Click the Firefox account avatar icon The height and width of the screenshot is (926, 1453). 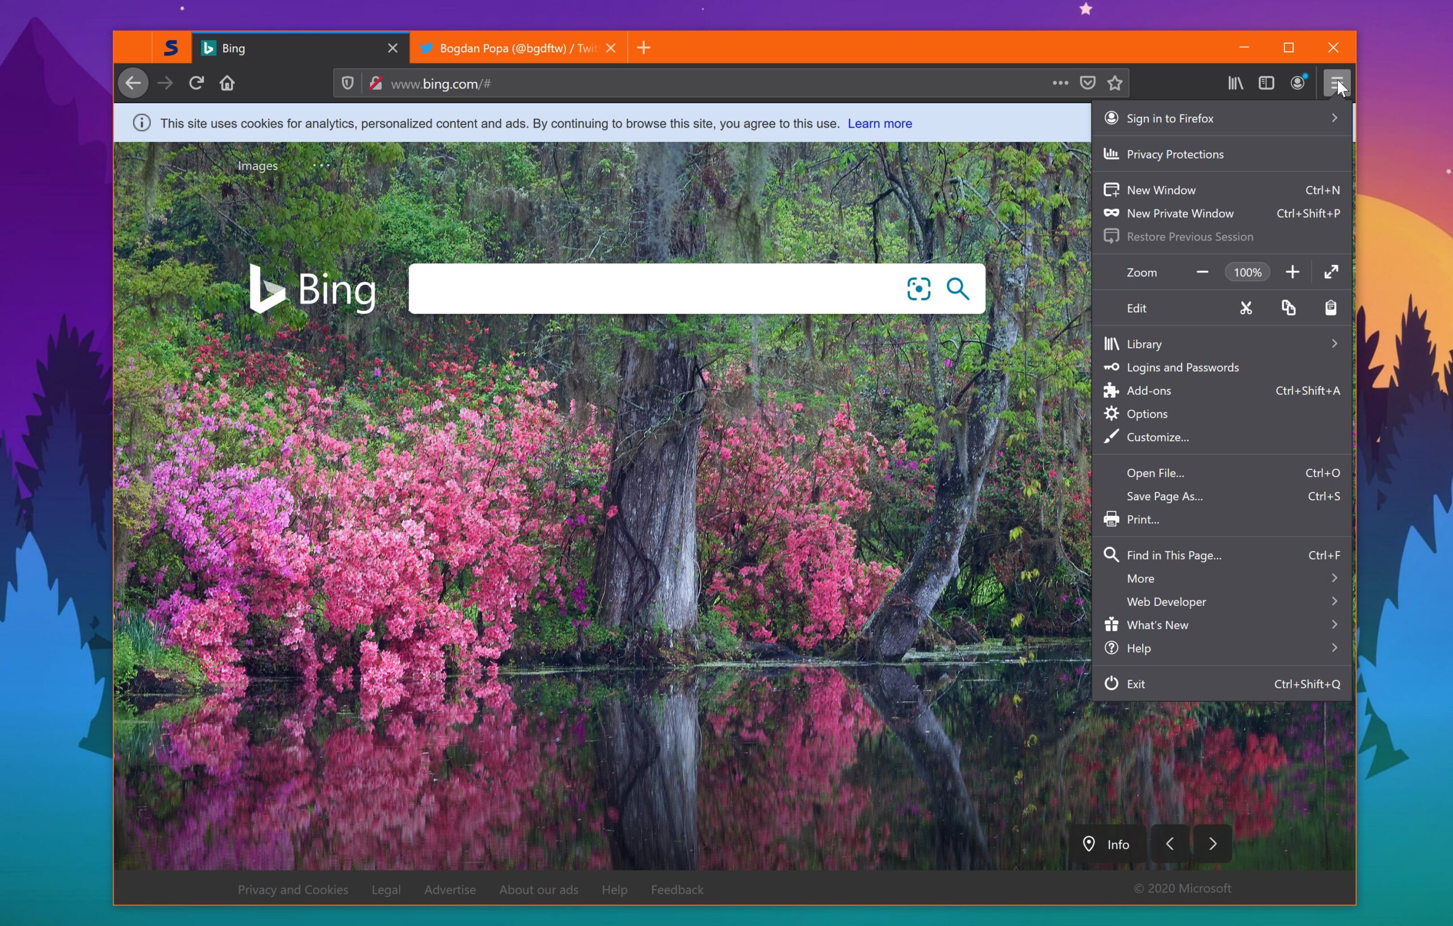(x=1297, y=83)
